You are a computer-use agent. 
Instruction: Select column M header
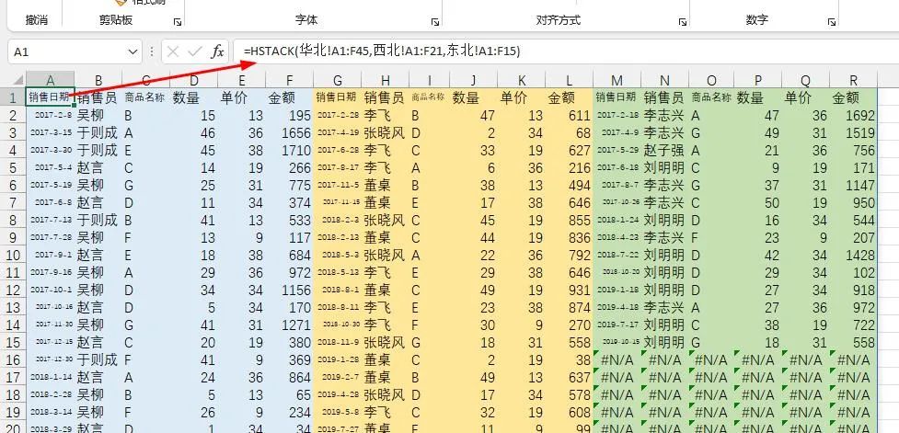[617, 80]
